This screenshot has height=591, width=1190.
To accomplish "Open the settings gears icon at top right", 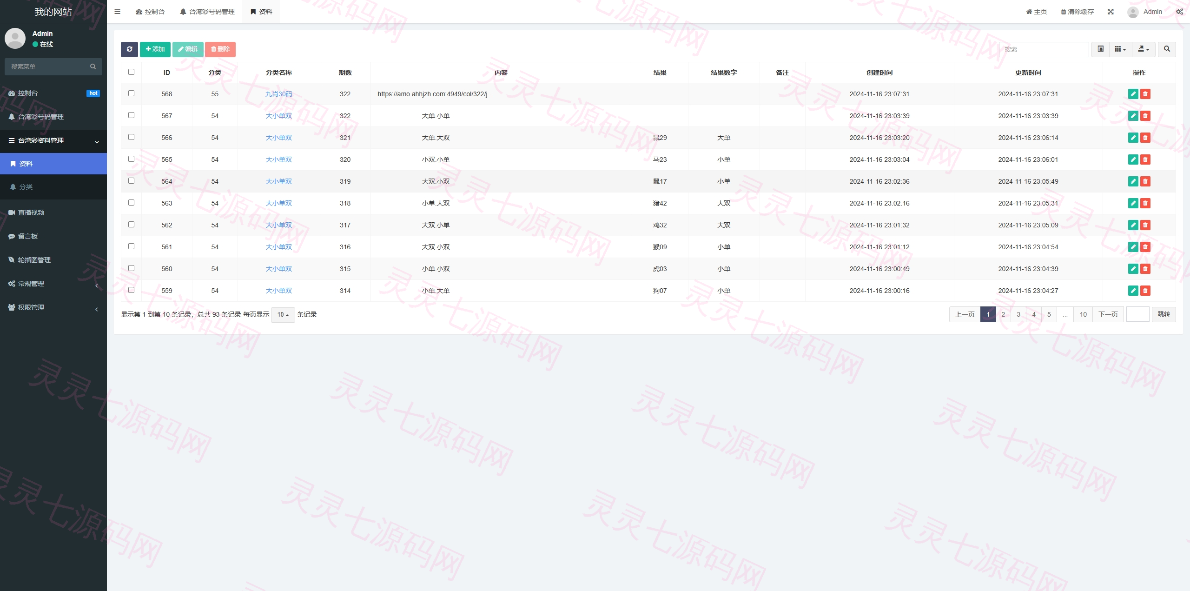I will 1179,12.
